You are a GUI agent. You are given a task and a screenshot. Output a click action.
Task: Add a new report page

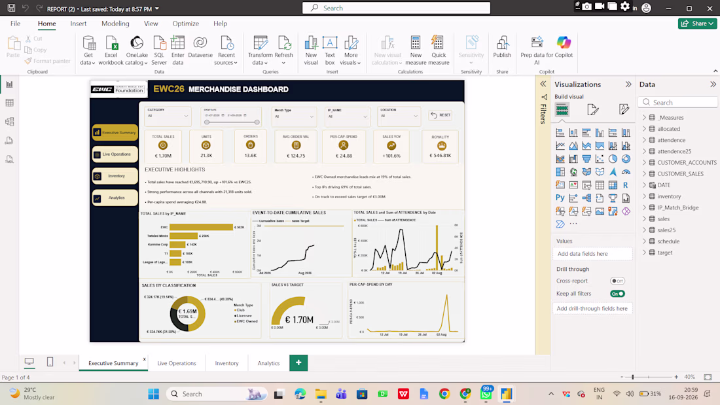(298, 362)
